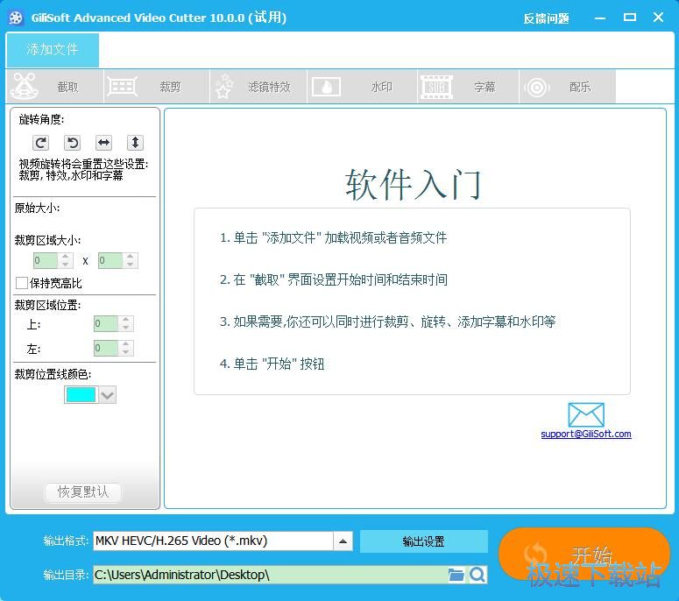Decrease the 左 left position value

tap(126, 352)
